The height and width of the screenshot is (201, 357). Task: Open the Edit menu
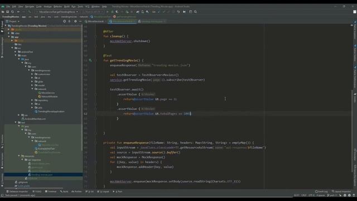(14, 7)
